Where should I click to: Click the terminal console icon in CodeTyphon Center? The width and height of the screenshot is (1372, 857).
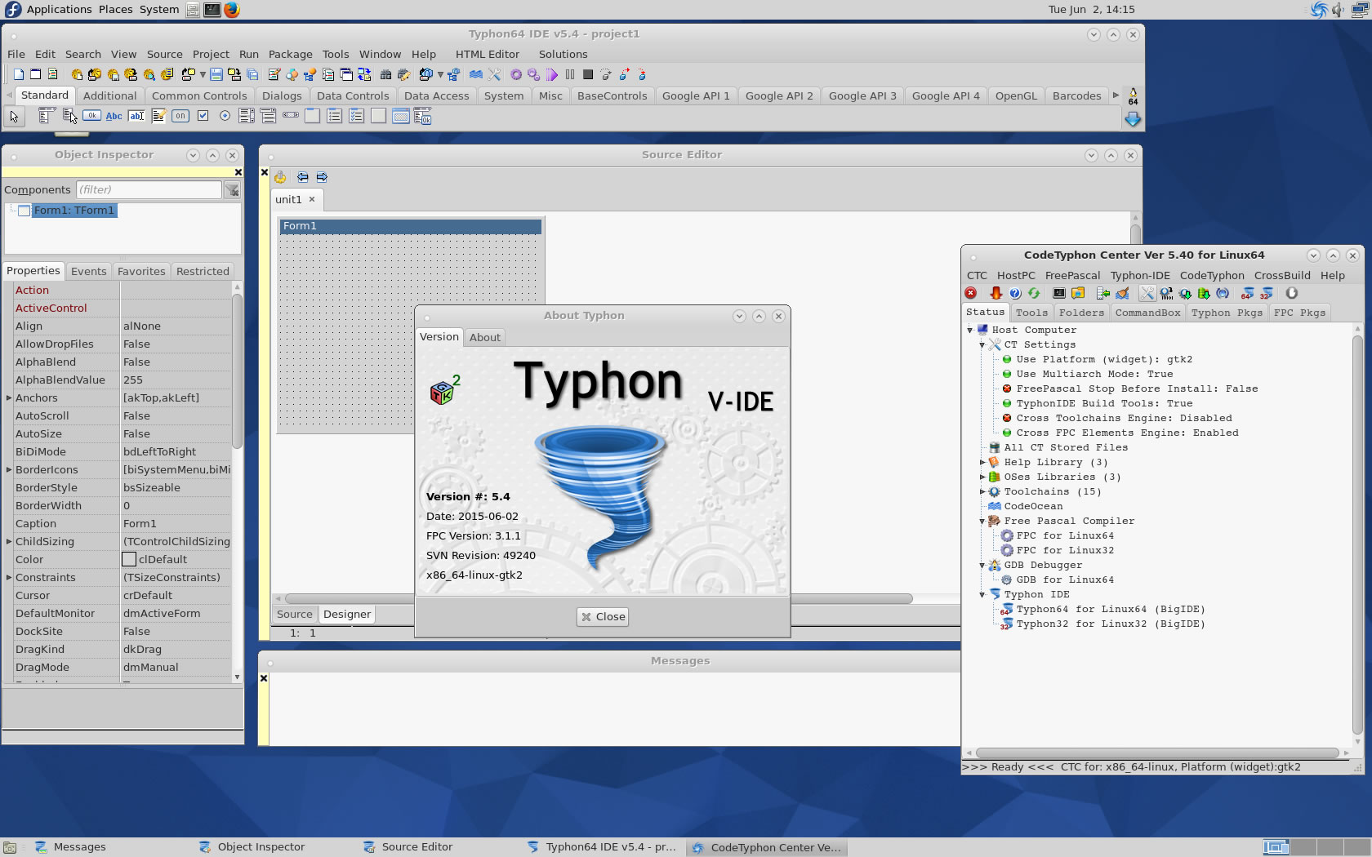click(x=1059, y=293)
